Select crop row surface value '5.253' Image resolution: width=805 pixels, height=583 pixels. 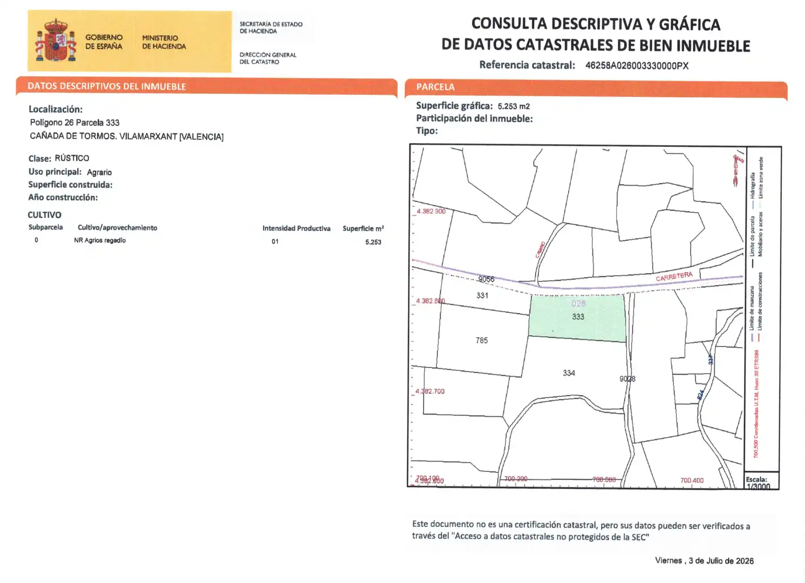pyautogui.click(x=373, y=242)
